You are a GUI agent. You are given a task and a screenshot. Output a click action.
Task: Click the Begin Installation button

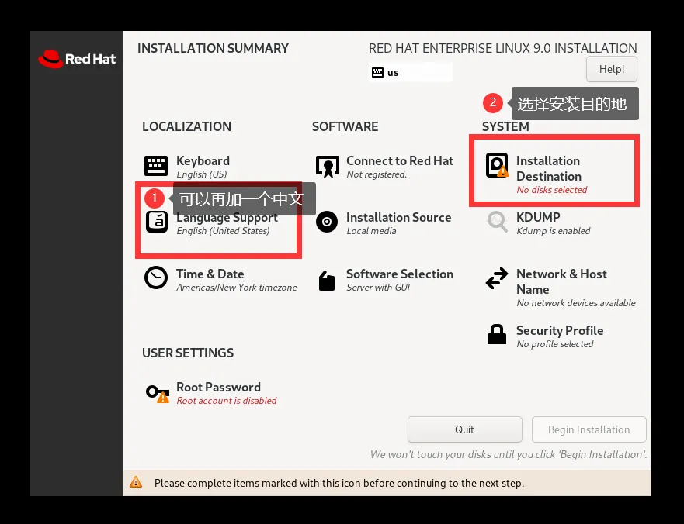coord(589,429)
